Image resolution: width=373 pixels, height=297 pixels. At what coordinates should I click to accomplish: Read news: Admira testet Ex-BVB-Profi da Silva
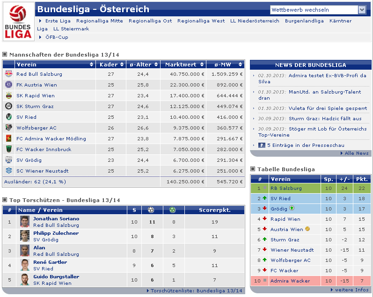click(x=312, y=79)
